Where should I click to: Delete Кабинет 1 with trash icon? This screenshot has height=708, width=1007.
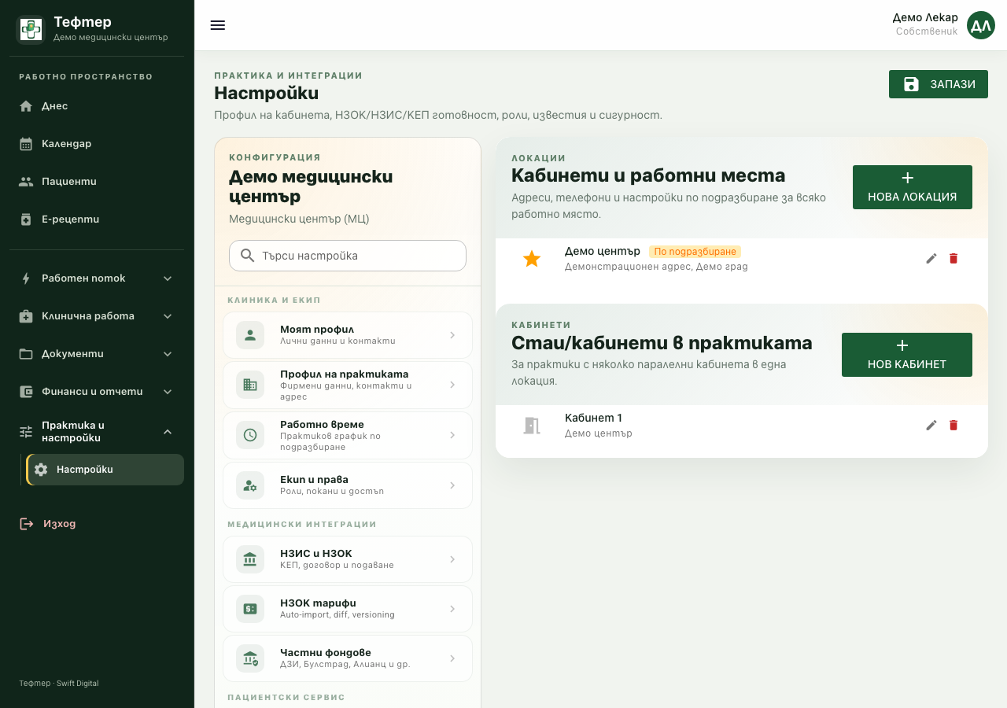[x=954, y=425]
